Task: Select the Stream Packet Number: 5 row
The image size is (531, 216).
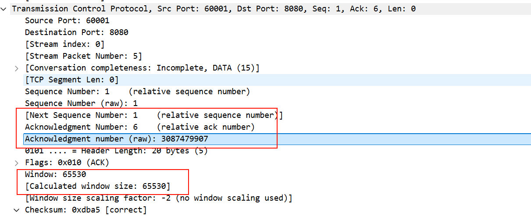Action: tap(83, 56)
